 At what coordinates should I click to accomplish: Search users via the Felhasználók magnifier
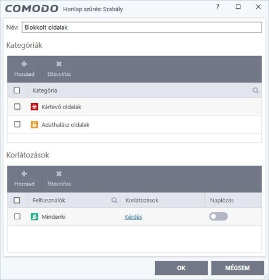pos(114,200)
